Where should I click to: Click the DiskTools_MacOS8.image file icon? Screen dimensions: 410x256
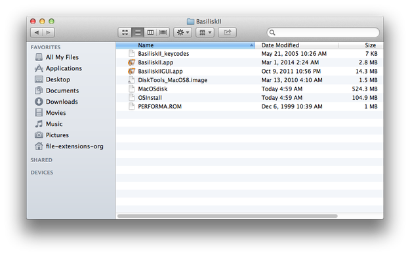click(x=131, y=80)
